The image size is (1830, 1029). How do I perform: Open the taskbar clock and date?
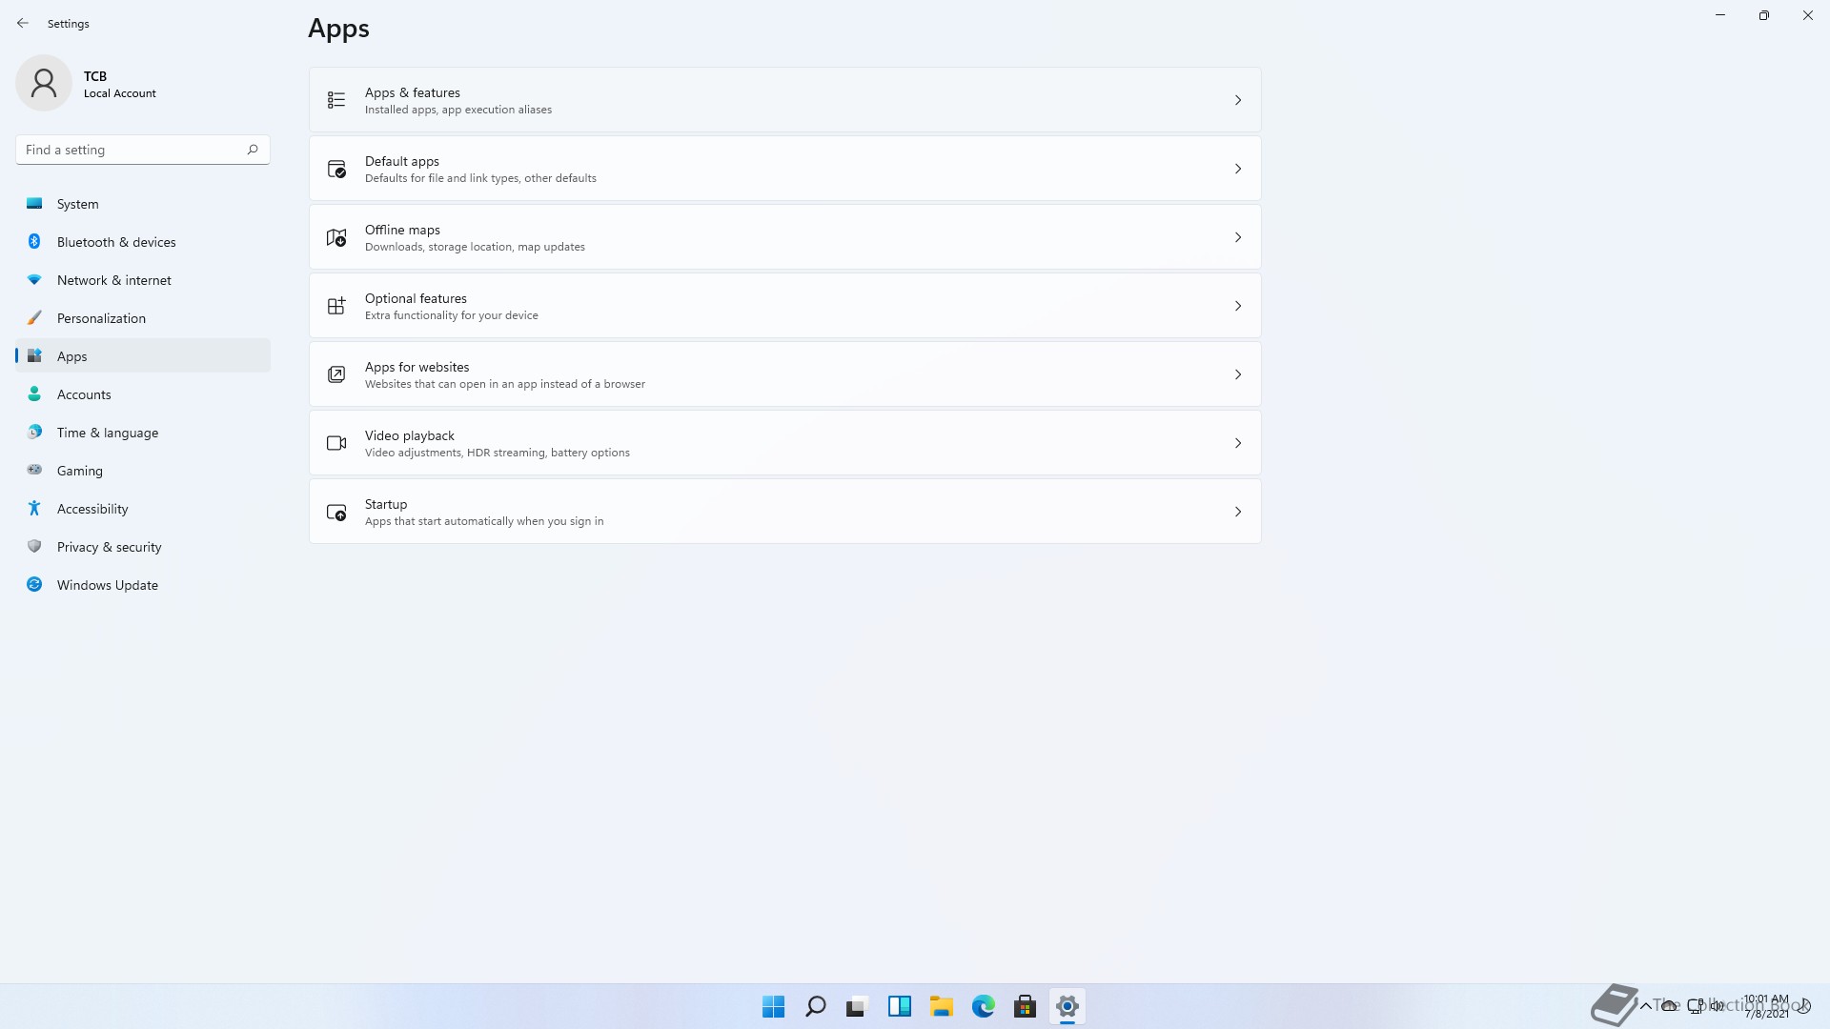[1766, 1006]
